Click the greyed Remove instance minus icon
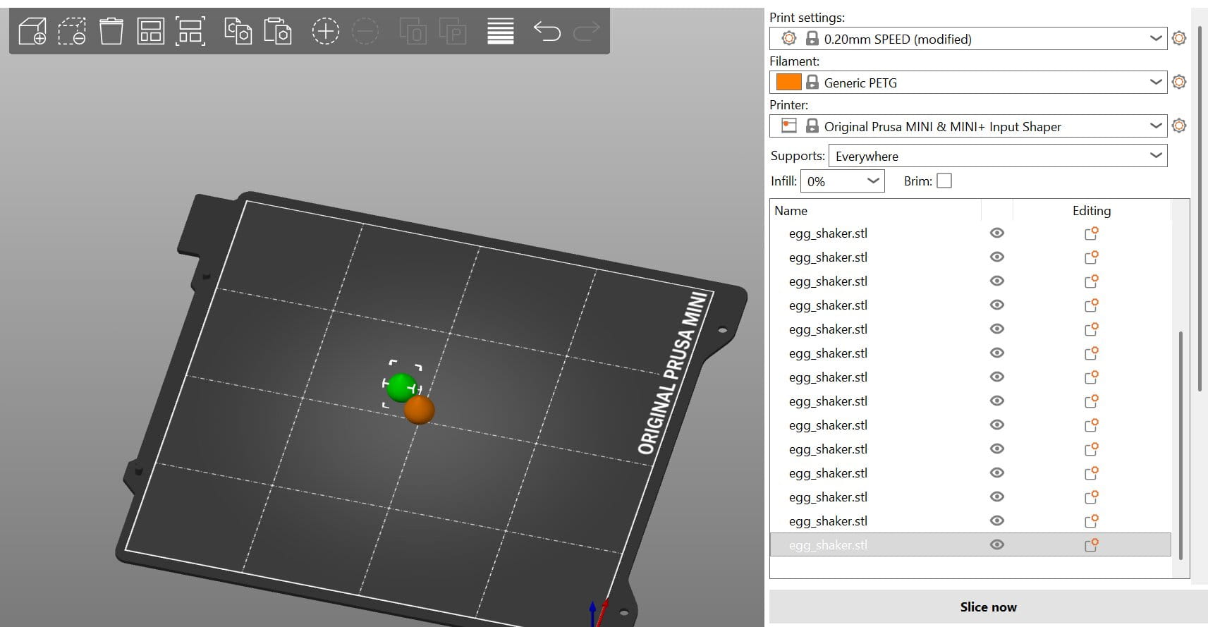1208x627 pixels. (x=365, y=32)
